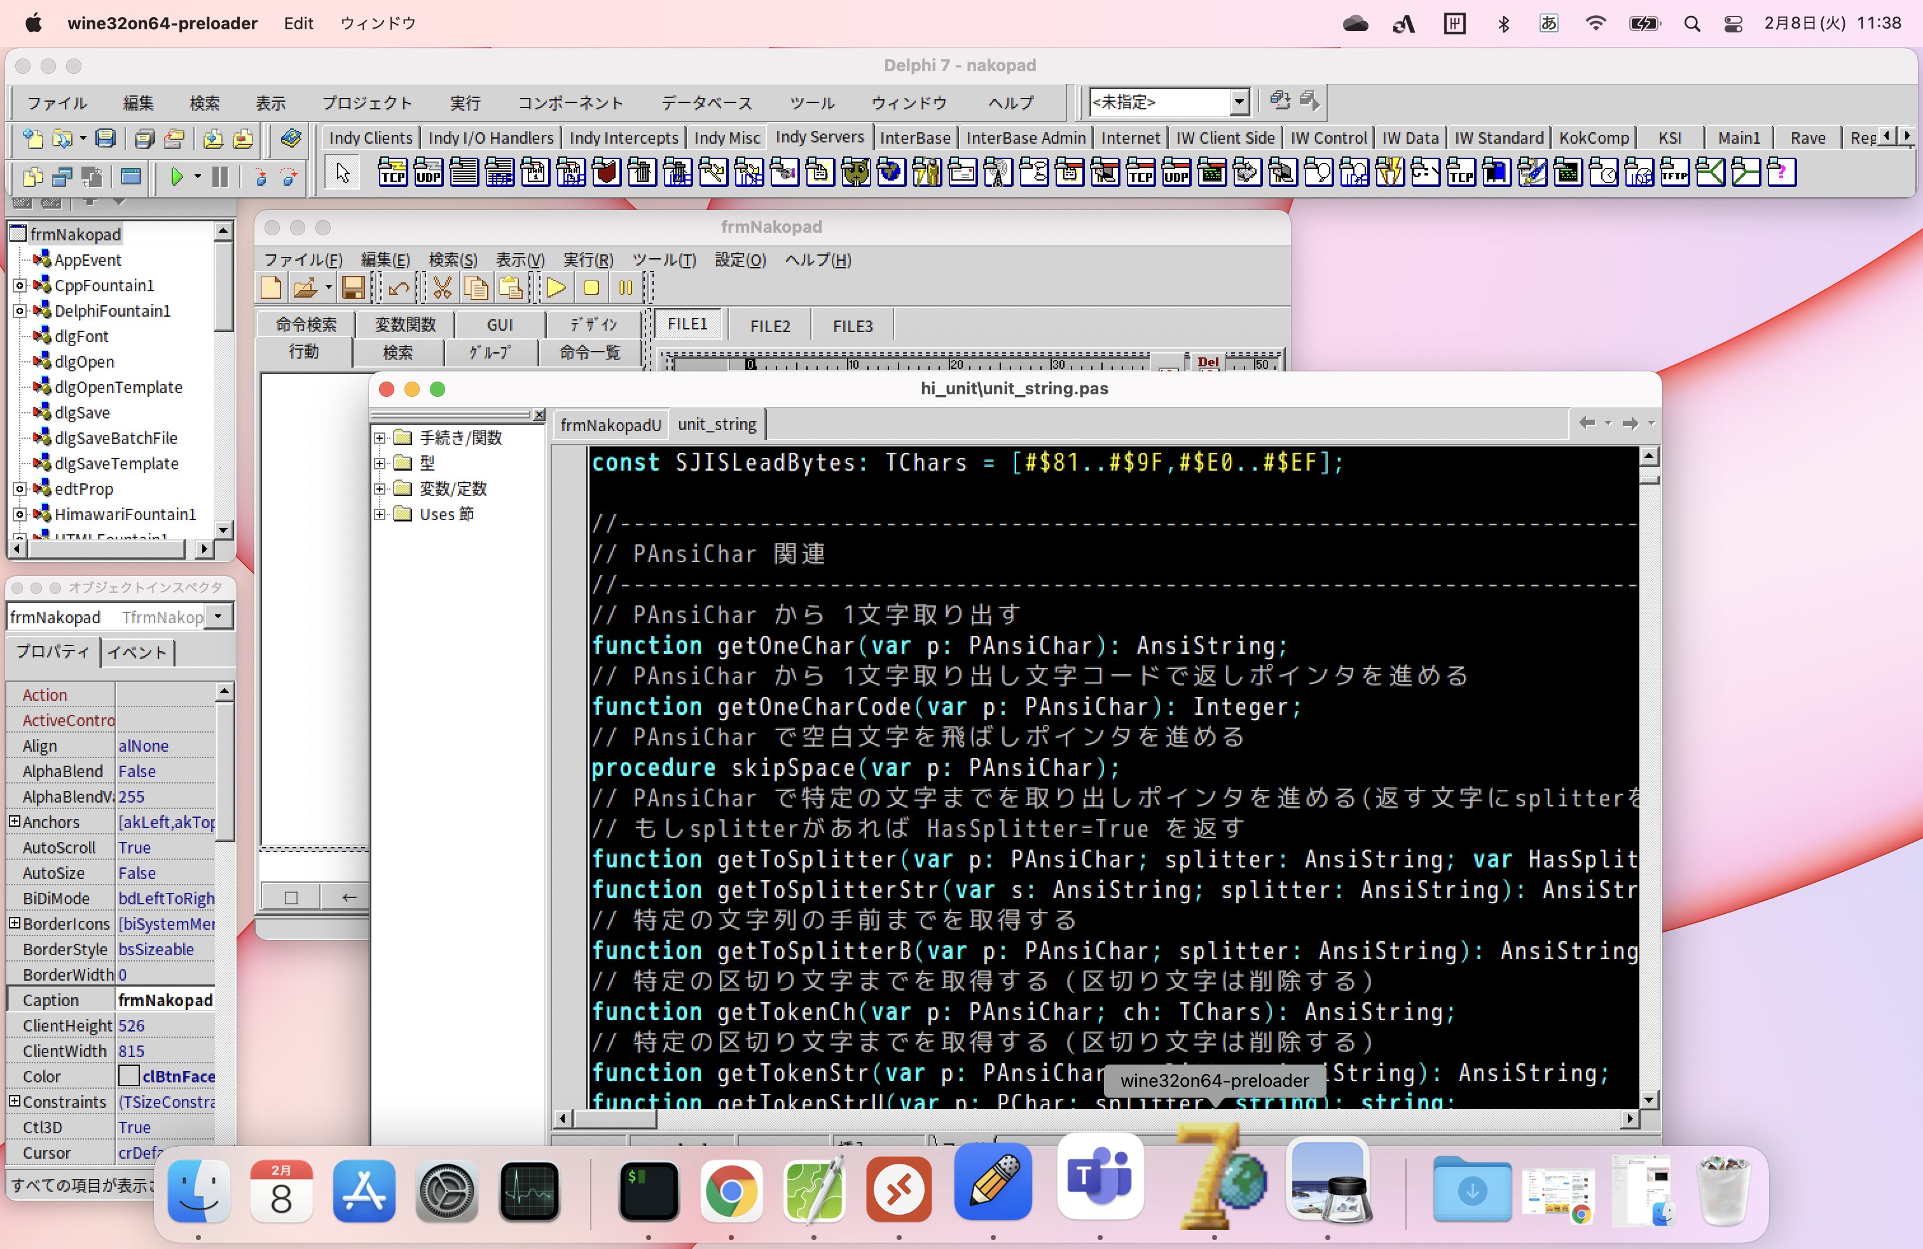The image size is (1923, 1249).
Task: Select the trash can component icon in palette
Action: [642, 172]
